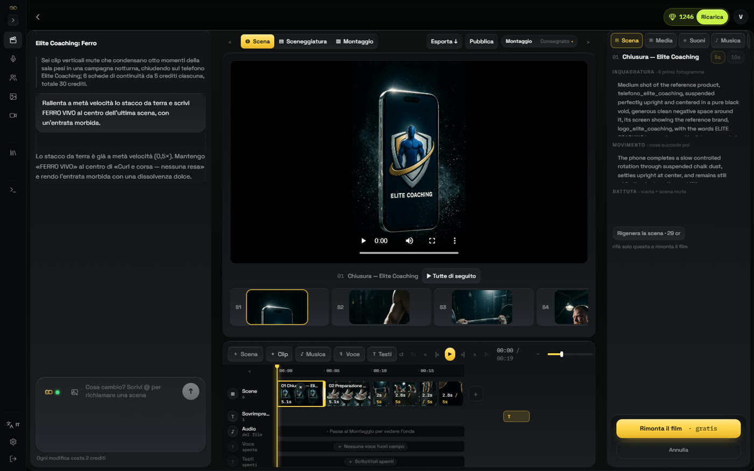The image size is (754, 471).
Task: Open the Esporta download dropdown
Action: (444, 41)
